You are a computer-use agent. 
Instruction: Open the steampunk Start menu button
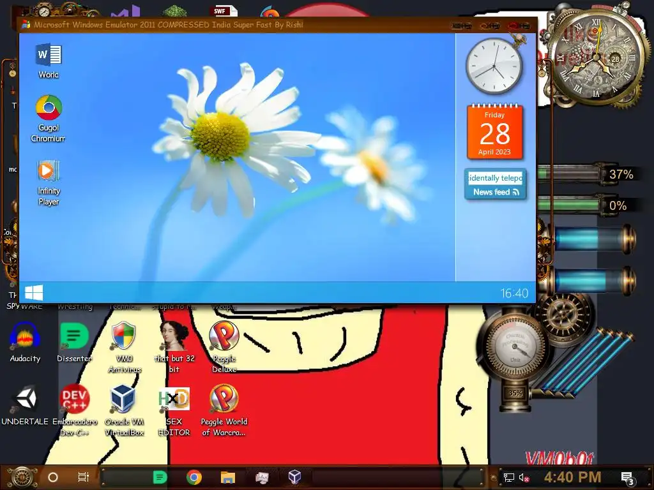(x=22, y=477)
